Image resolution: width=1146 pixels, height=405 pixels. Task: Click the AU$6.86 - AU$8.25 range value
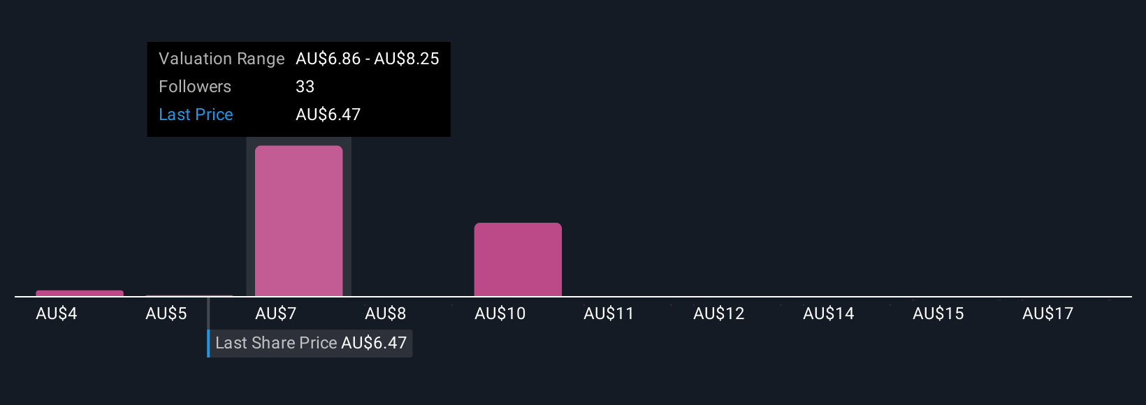click(368, 59)
